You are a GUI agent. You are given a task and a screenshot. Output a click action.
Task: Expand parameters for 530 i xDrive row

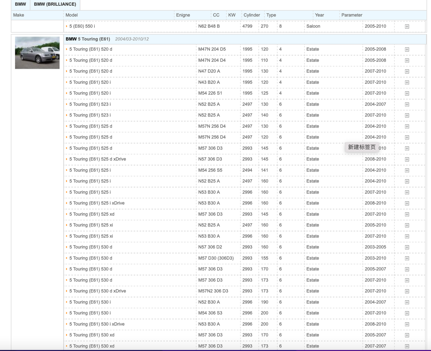[407, 324]
